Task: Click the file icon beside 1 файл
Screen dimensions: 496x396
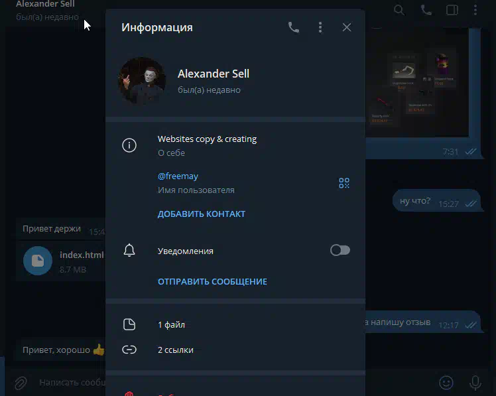Action: (129, 324)
